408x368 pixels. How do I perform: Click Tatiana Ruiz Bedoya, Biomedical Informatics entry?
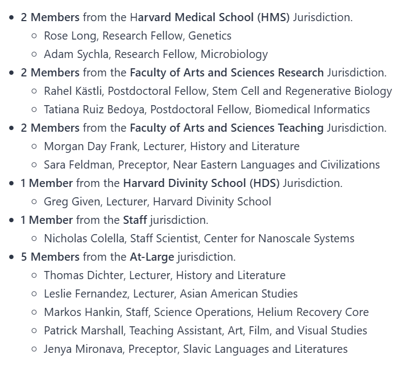(x=207, y=109)
